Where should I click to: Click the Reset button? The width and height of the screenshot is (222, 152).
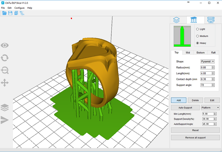(x=195, y=130)
